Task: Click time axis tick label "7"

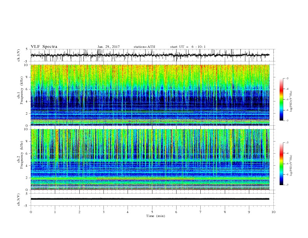Action: (x=201, y=212)
